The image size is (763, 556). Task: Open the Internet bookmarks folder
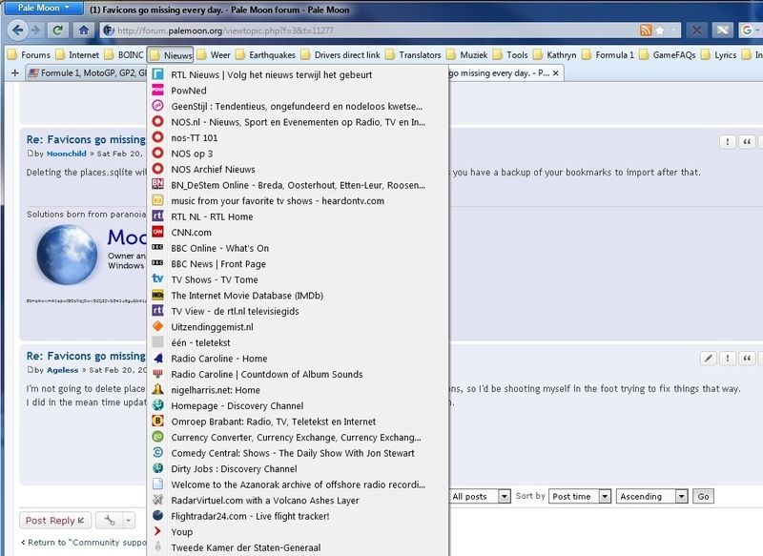(78, 55)
